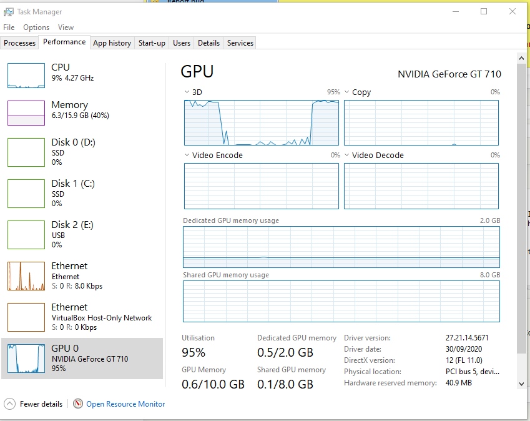Click Fewer details button
This screenshot has width=530, height=421.
point(34,404)
